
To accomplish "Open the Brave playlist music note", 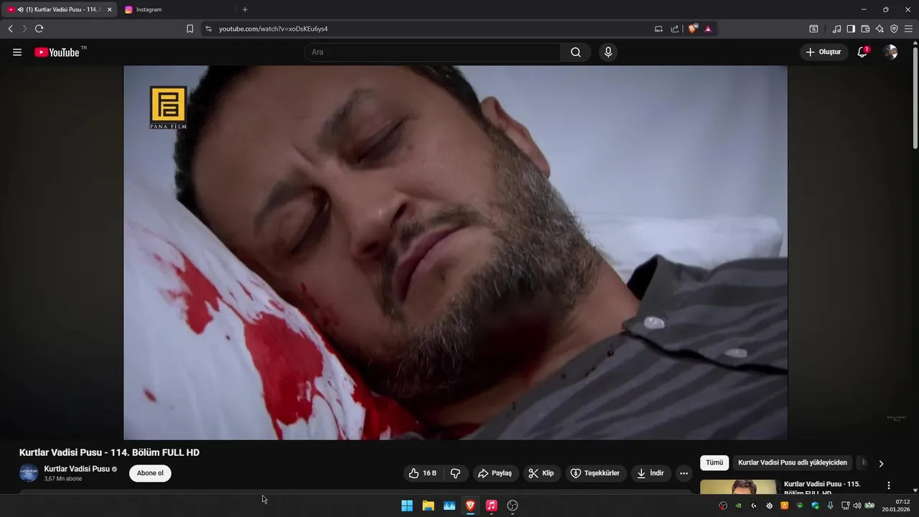I will (836, 29).
